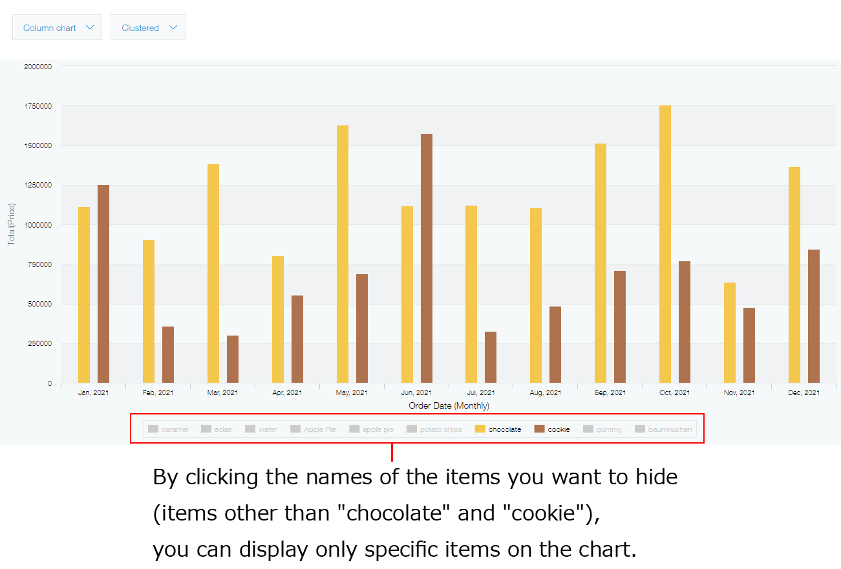Open the Clustered layout dropdown
Viewport: 841px width, 569px height.
click(147, 27)
